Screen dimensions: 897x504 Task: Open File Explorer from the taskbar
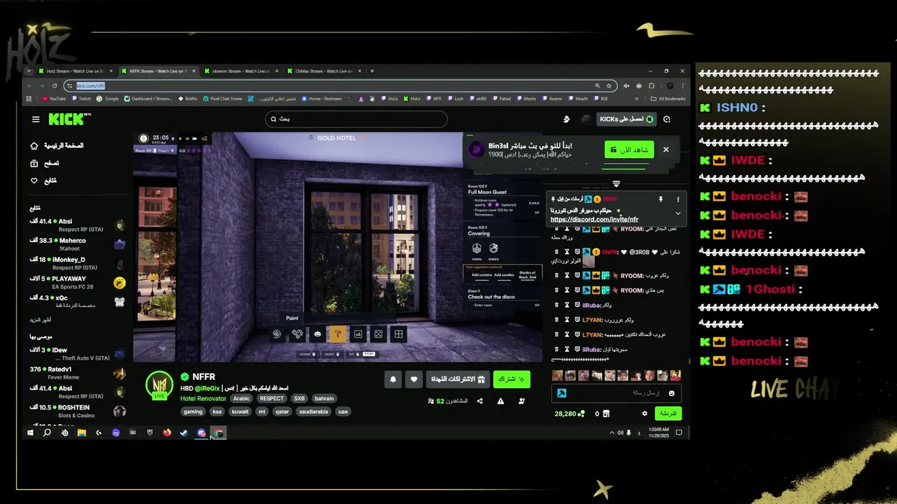point(81,433)
